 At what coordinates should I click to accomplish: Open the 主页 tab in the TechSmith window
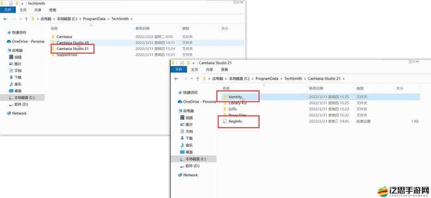(23, 10)
